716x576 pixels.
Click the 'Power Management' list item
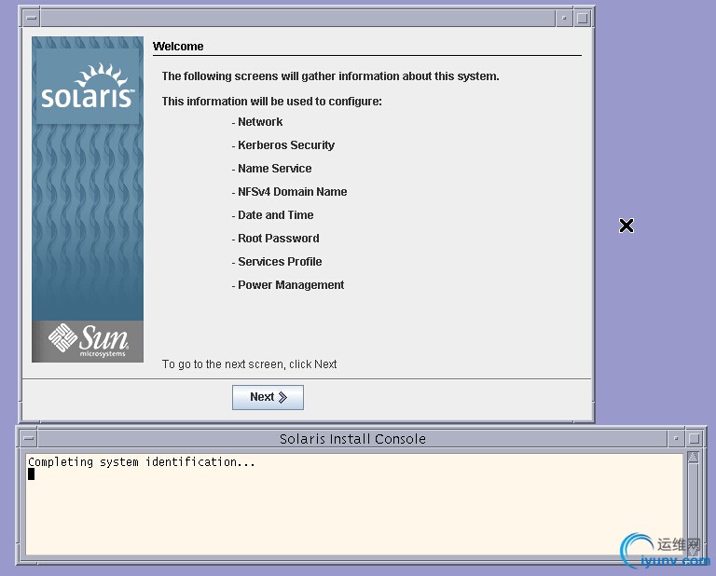point(291,285)
